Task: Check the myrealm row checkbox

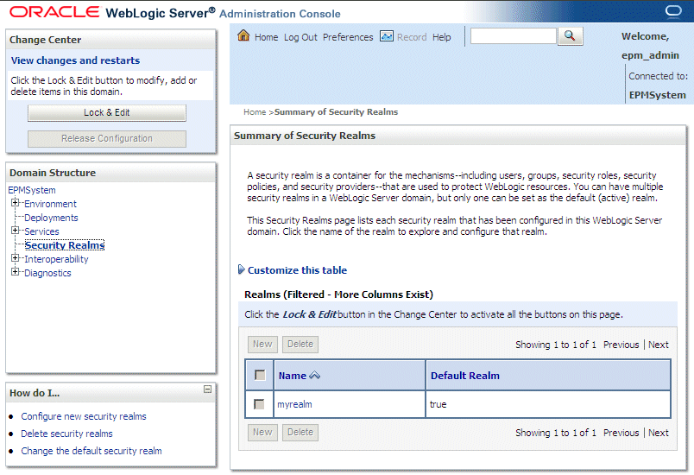Action: click(x=259, y=404)
